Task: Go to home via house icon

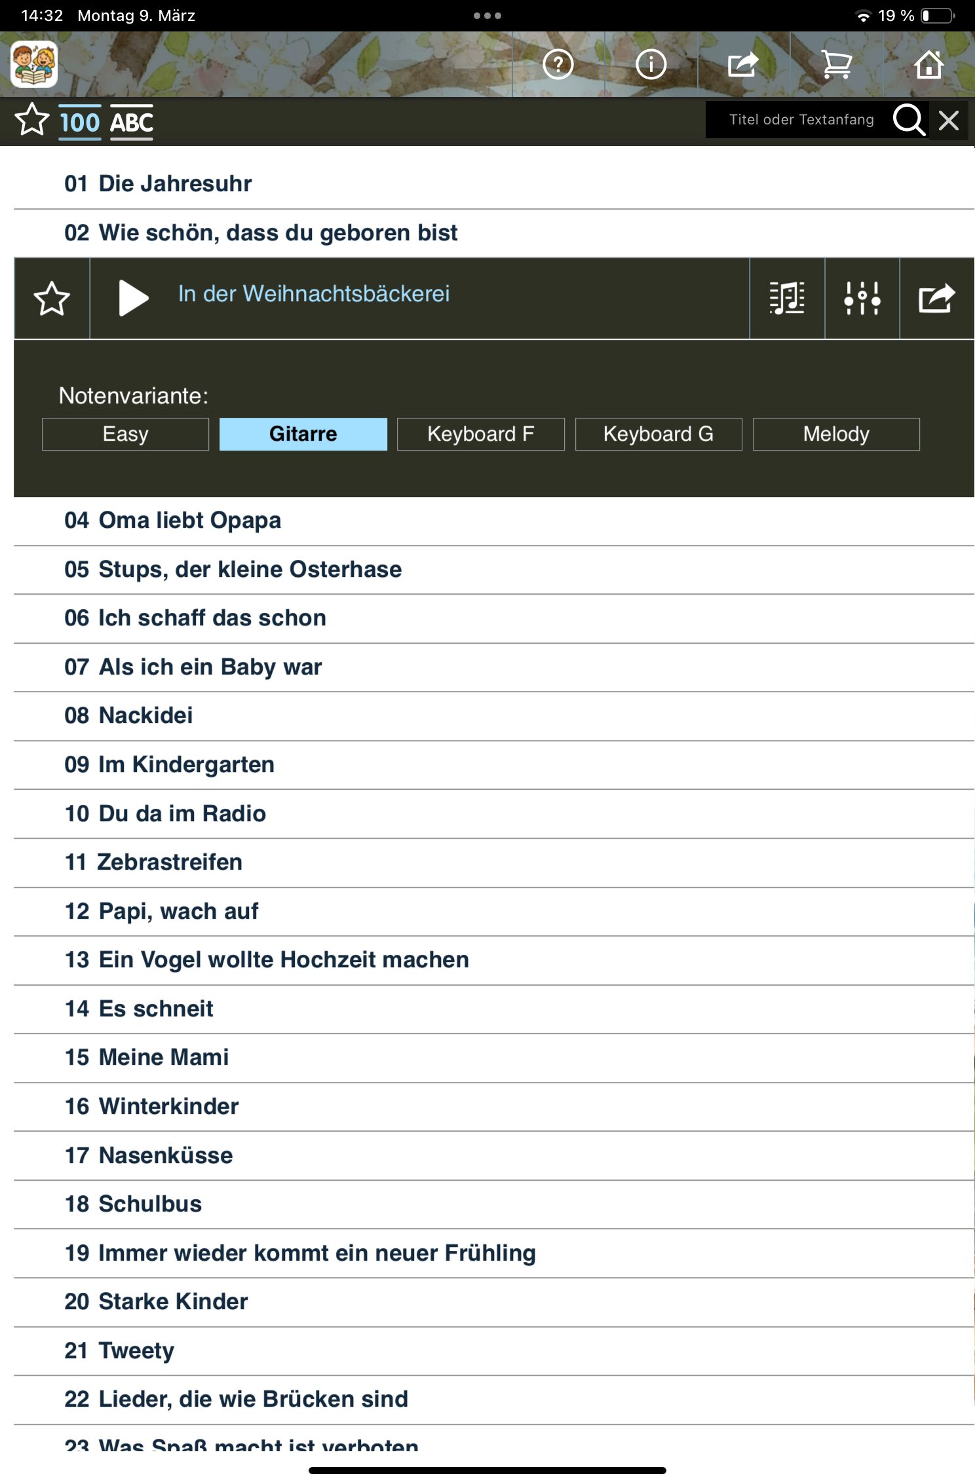Action: (928, 64)
